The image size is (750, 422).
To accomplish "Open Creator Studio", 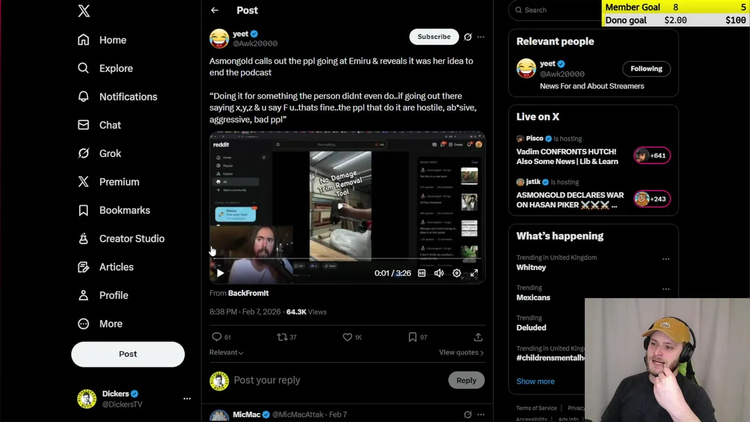I will (x=121, y=239).
